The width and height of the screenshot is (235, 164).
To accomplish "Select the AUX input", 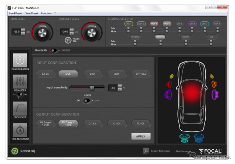I will tap(117, 74).
